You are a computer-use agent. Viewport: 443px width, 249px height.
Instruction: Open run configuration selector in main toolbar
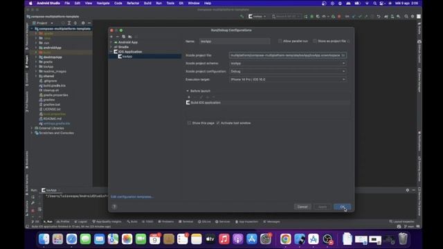coord(257,17)
